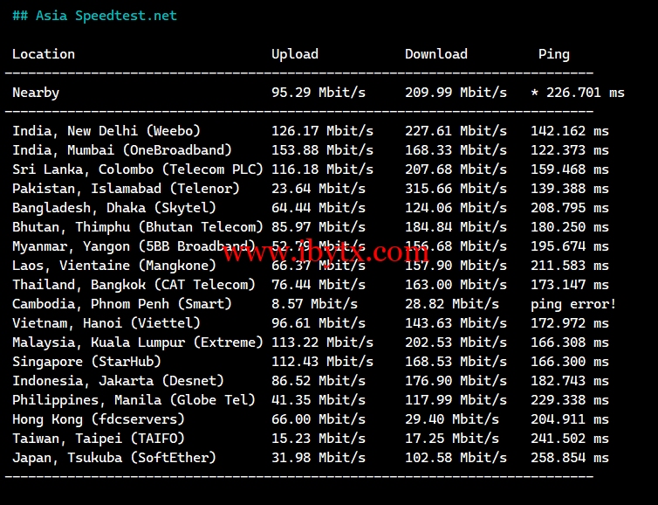Screen dimensions: 658x505
Task: Click Hong Kong (fdcservers) location
Action: tap(99, 419)
